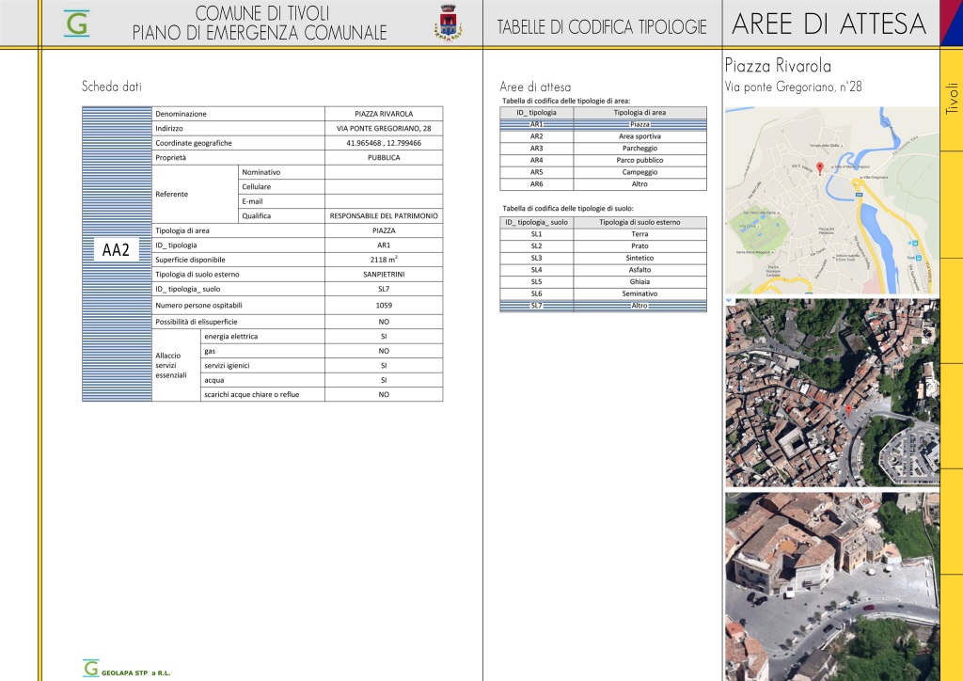Click the "Asfalto" SL4 cell

click(x=639, y=270)
